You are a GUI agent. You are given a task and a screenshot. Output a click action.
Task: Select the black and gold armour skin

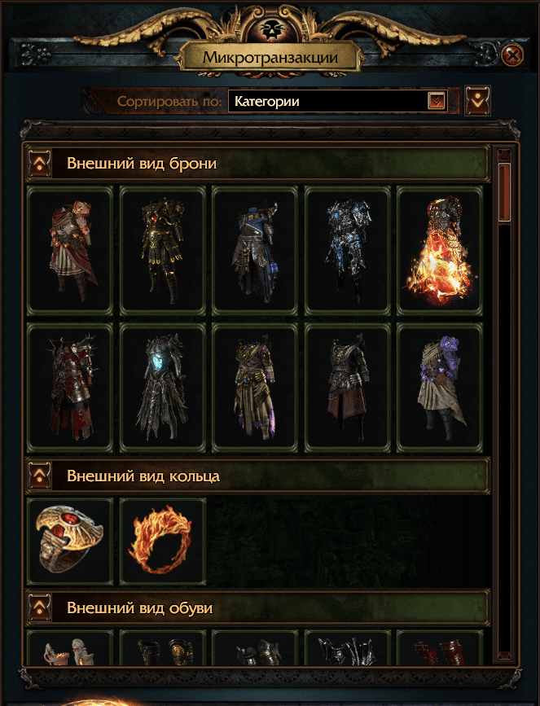pos(163,251)
